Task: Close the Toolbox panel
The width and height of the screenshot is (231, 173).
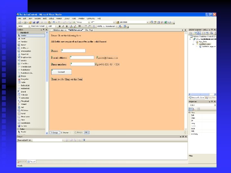Action: coord(47,30)
